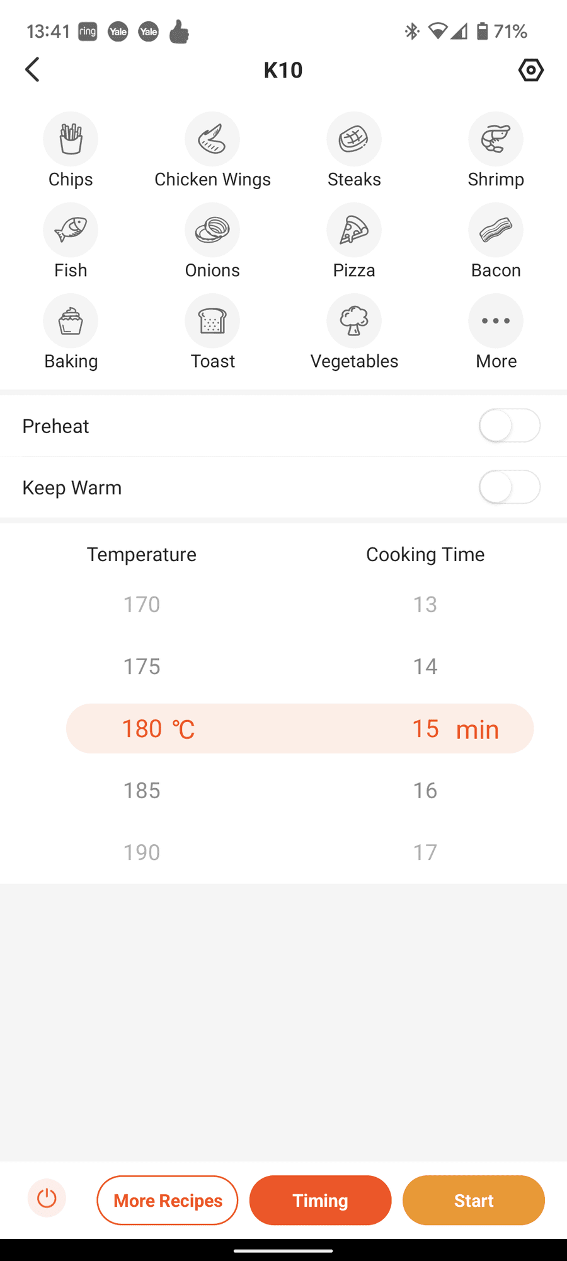Select the Toast preset
Image resolution: width=567 pixels, height=1261 pixels.
coord(212,321)
